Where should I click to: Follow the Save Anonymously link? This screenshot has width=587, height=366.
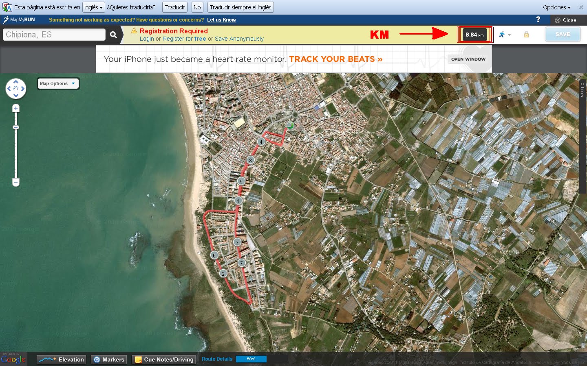point(239,39)
